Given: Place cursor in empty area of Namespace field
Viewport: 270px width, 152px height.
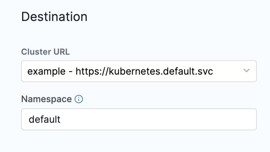Looking at the screenshot, I should coord(158,119).
